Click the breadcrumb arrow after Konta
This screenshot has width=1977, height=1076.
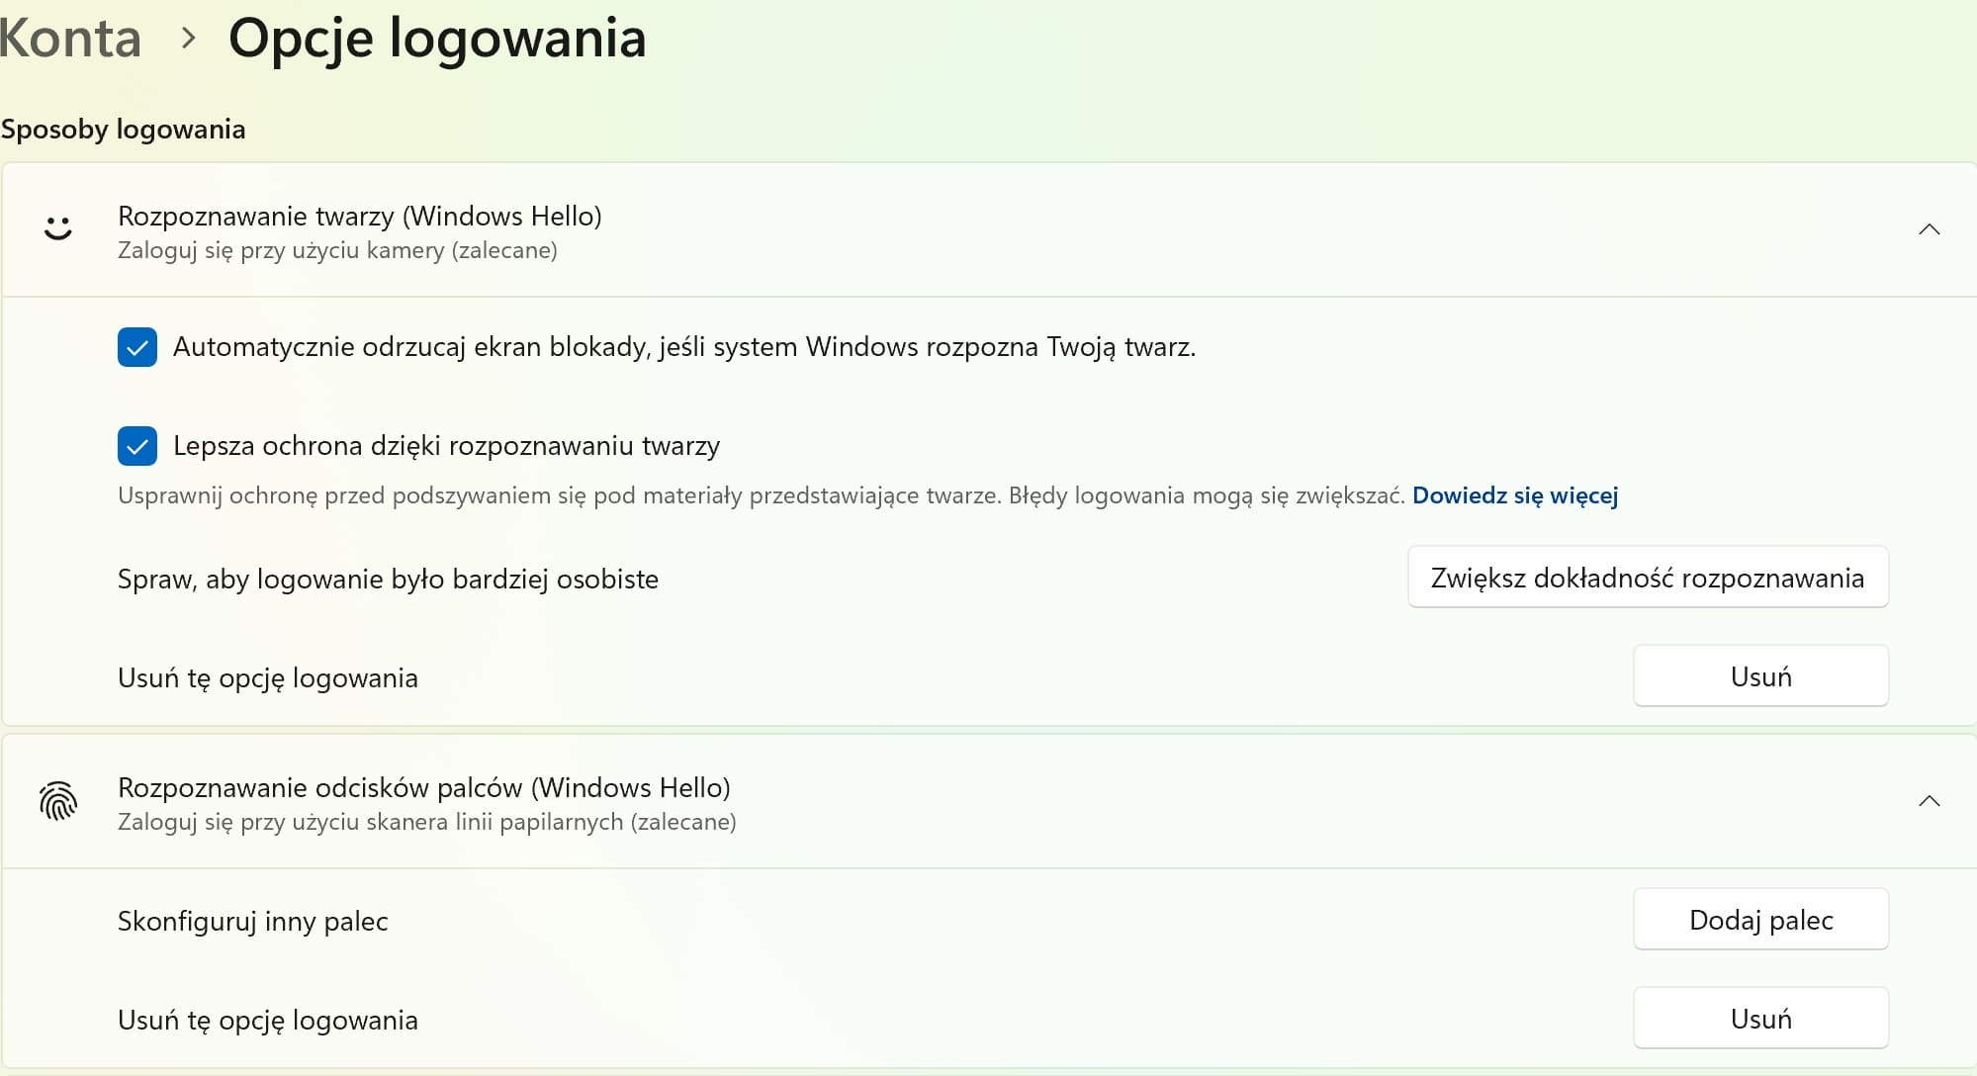point(188,39)
